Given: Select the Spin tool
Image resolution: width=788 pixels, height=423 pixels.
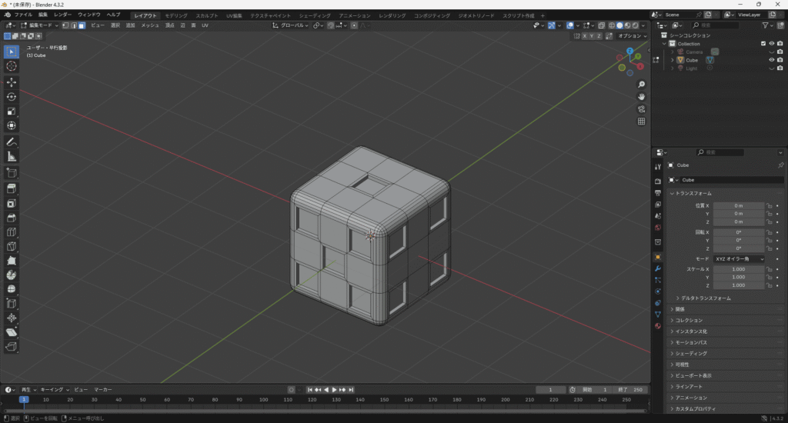Looking at the screenshot, I should coord(11,275).
